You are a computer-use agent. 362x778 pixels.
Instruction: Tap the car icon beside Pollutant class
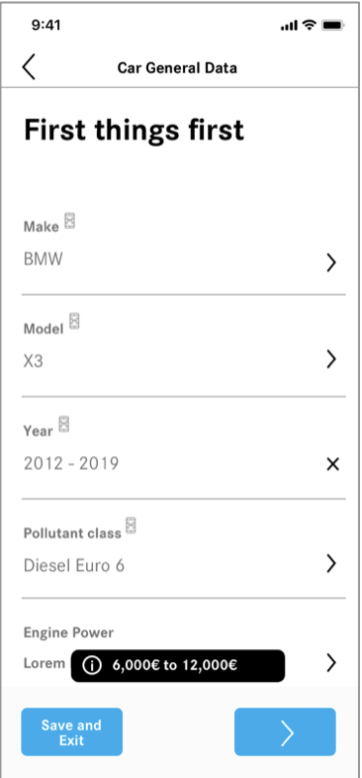click(x=131, y=526)
